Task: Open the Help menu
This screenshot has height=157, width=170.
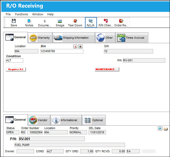Action: pos(50,14)
